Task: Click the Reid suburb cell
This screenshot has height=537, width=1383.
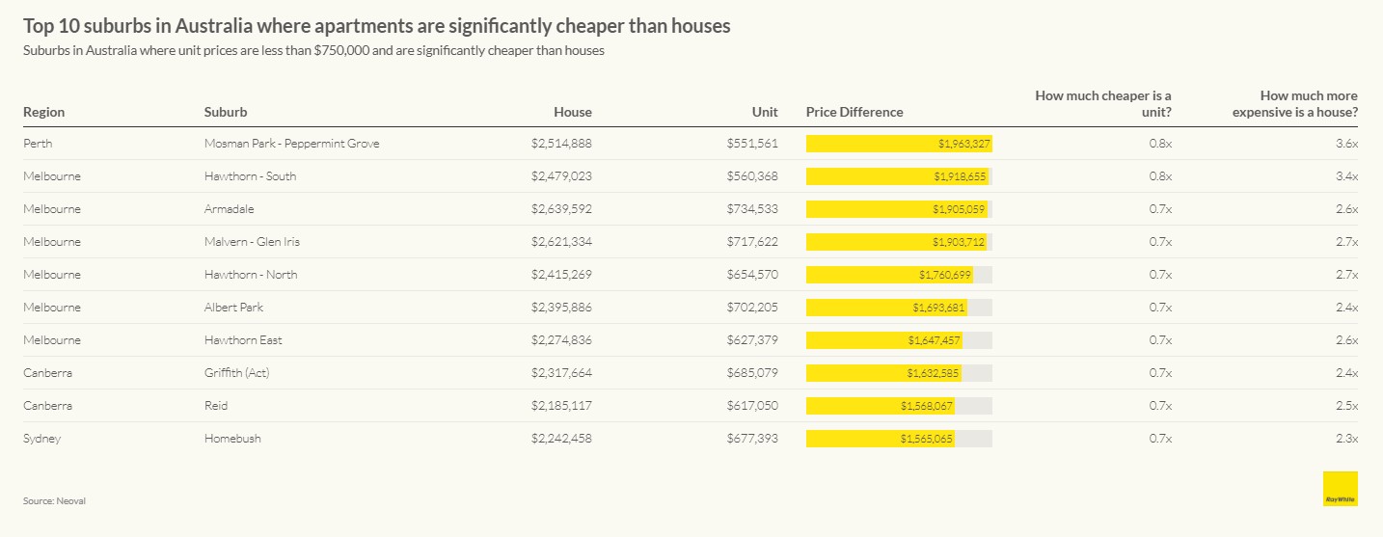Action: click(x=216, y=406)
